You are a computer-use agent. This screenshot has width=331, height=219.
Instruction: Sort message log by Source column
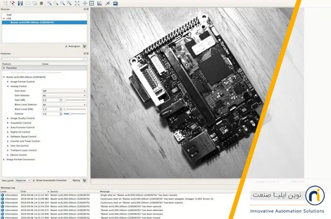click(x=74, y=191)
